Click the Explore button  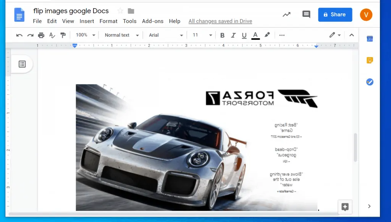(x=345, y=207)
